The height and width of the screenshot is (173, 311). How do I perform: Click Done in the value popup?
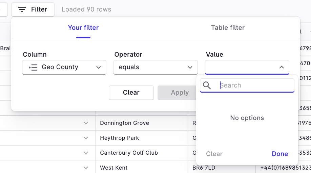coord(280,154)
